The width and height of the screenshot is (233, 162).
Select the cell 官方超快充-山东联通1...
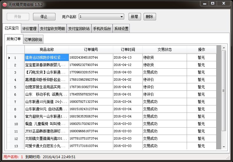(x=47, y=116)
